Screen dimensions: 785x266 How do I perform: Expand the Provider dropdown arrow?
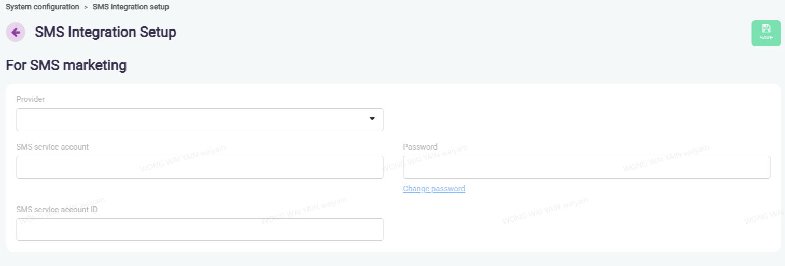click(x=372, y=119)
